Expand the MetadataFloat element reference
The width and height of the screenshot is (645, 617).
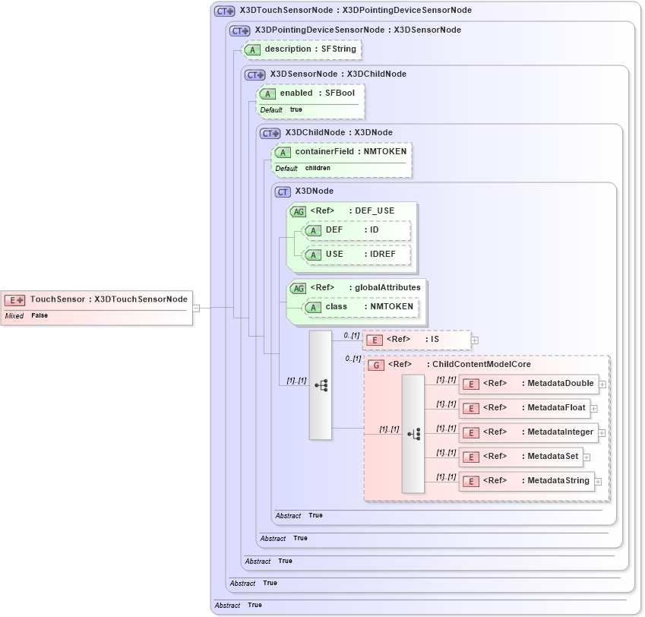594,409
